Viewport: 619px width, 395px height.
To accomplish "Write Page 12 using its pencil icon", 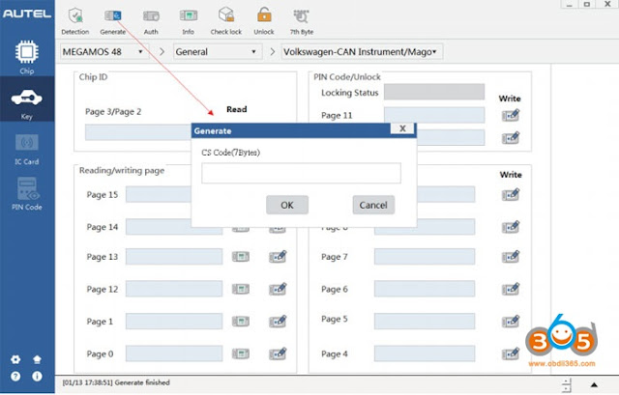I will pos(278,289).
